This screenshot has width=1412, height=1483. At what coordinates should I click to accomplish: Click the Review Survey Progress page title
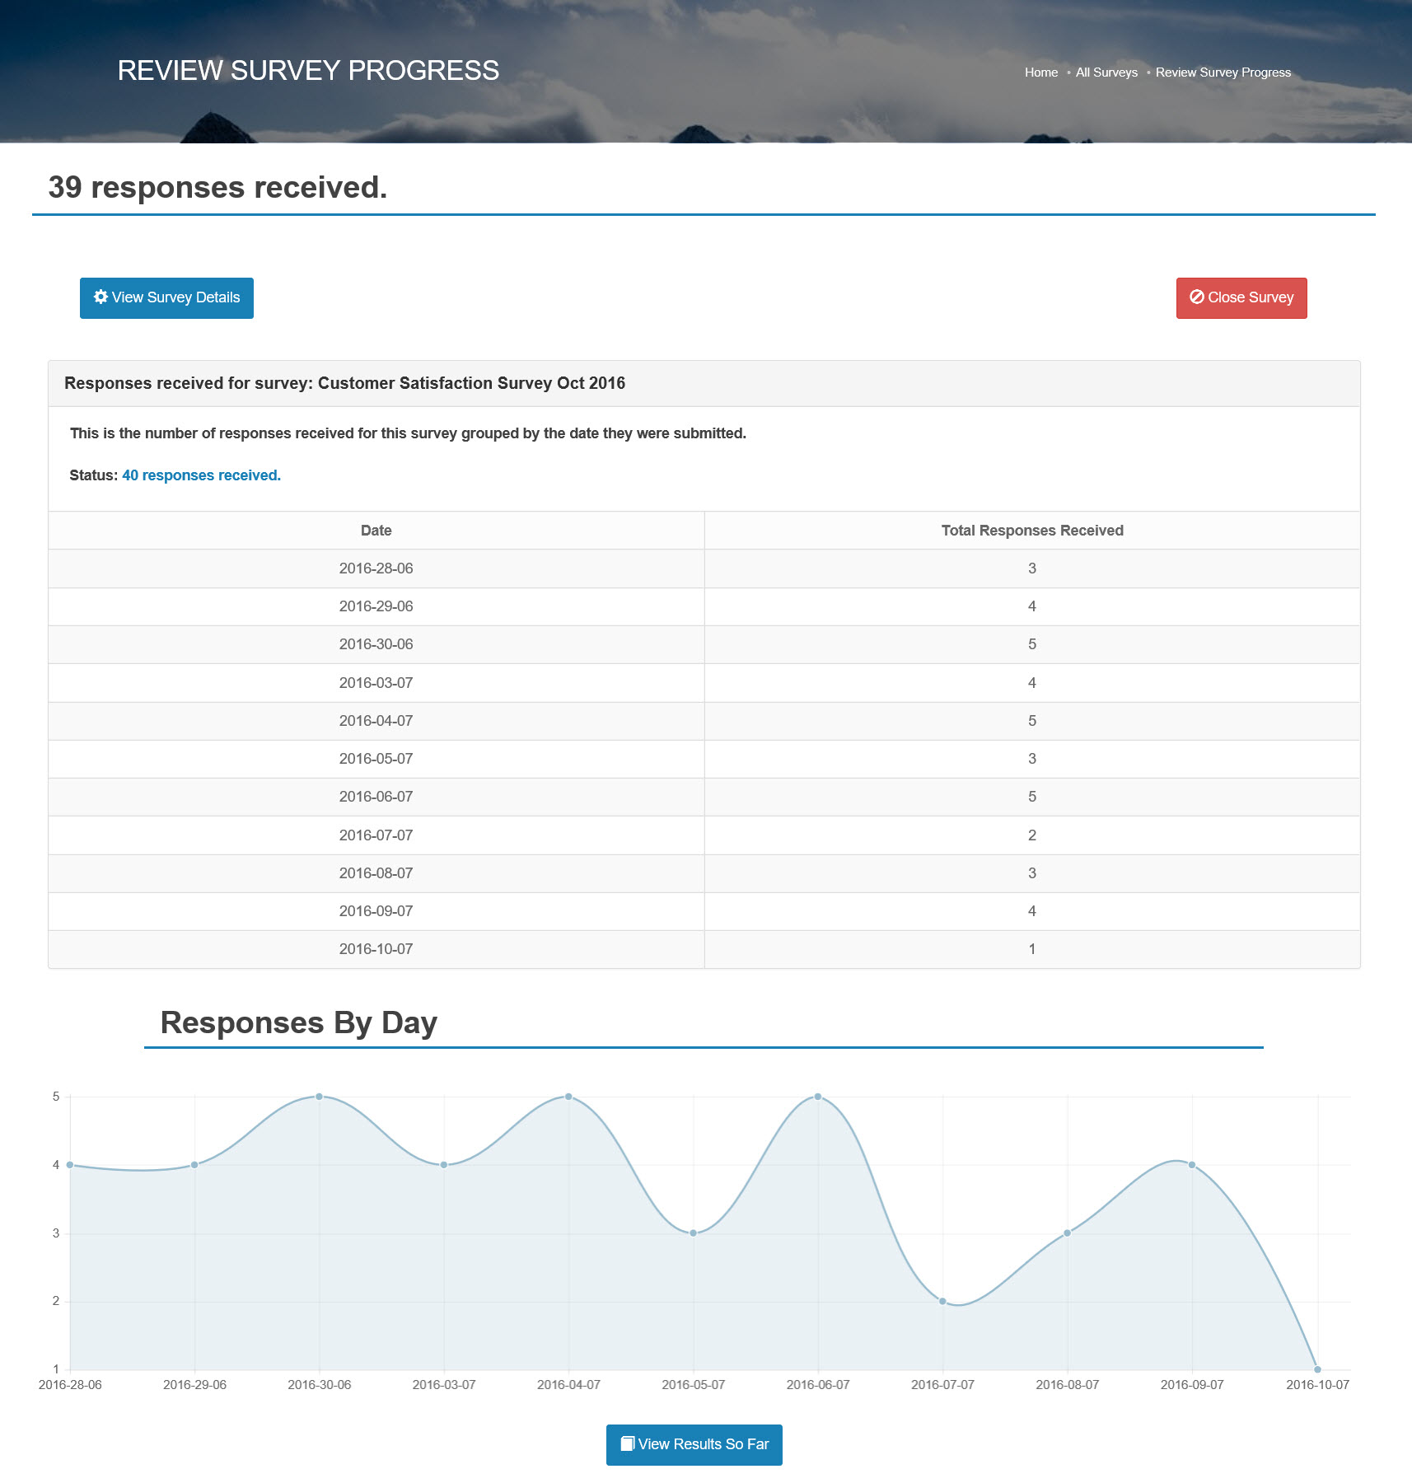[x=308, y=71]
